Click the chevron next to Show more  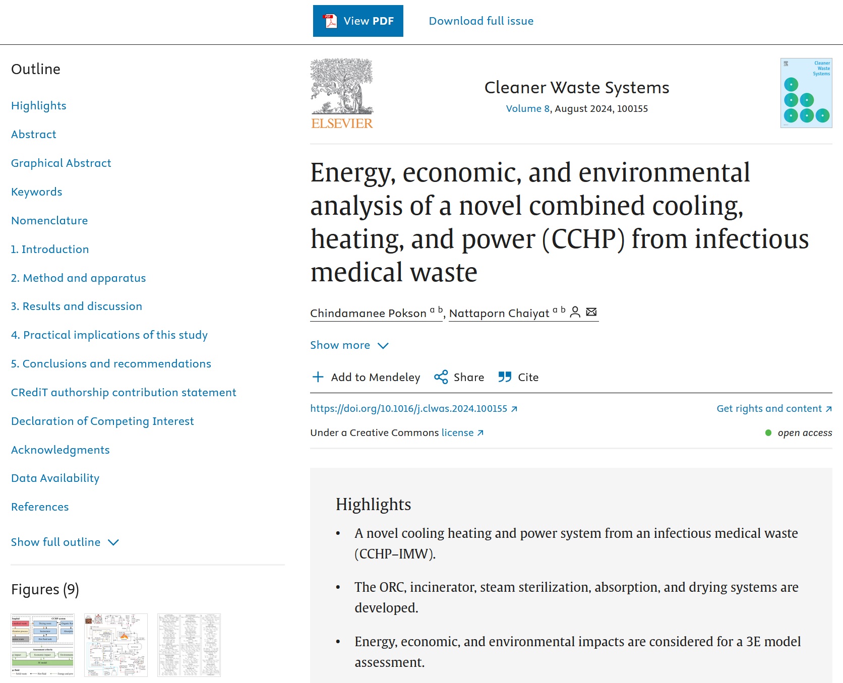tap(383, 346)
